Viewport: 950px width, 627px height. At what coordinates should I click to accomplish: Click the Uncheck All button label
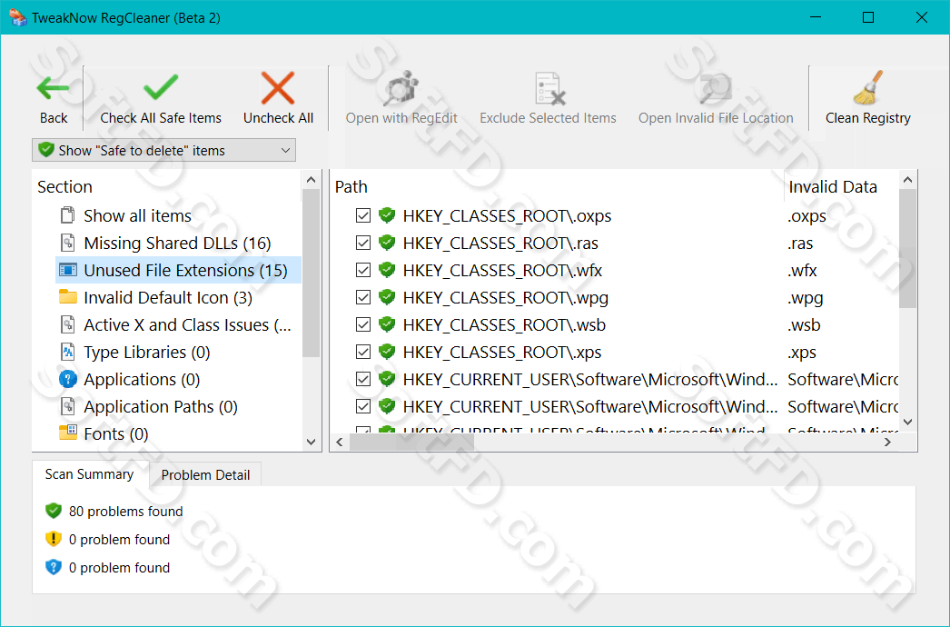278,117
